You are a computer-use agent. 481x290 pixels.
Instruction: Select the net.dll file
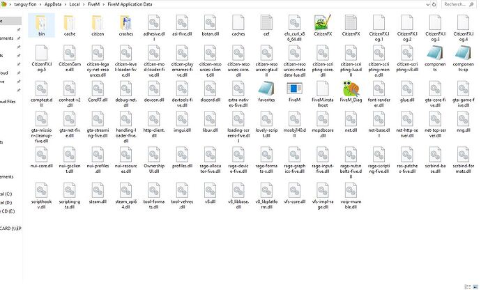pyautogui.click(x=351, y=122)
